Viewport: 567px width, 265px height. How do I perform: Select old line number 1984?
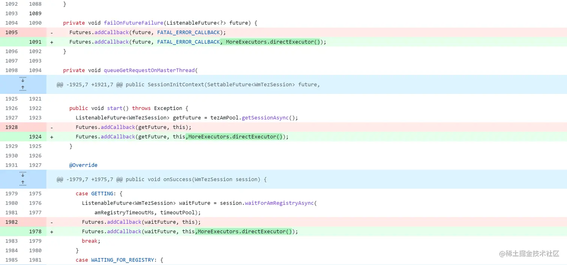tap(12, 250)
